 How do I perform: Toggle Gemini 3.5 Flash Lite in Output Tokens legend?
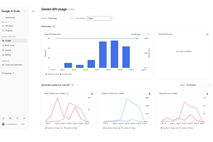click(x=112, y=128)
